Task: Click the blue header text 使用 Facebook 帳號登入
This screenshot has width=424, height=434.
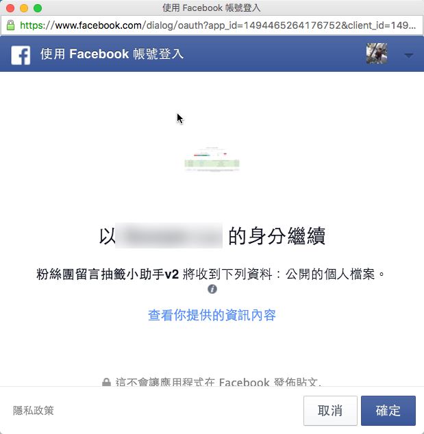Action: coord(112,53)
